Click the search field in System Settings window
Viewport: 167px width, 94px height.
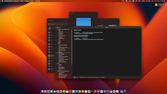click(58, 24)
